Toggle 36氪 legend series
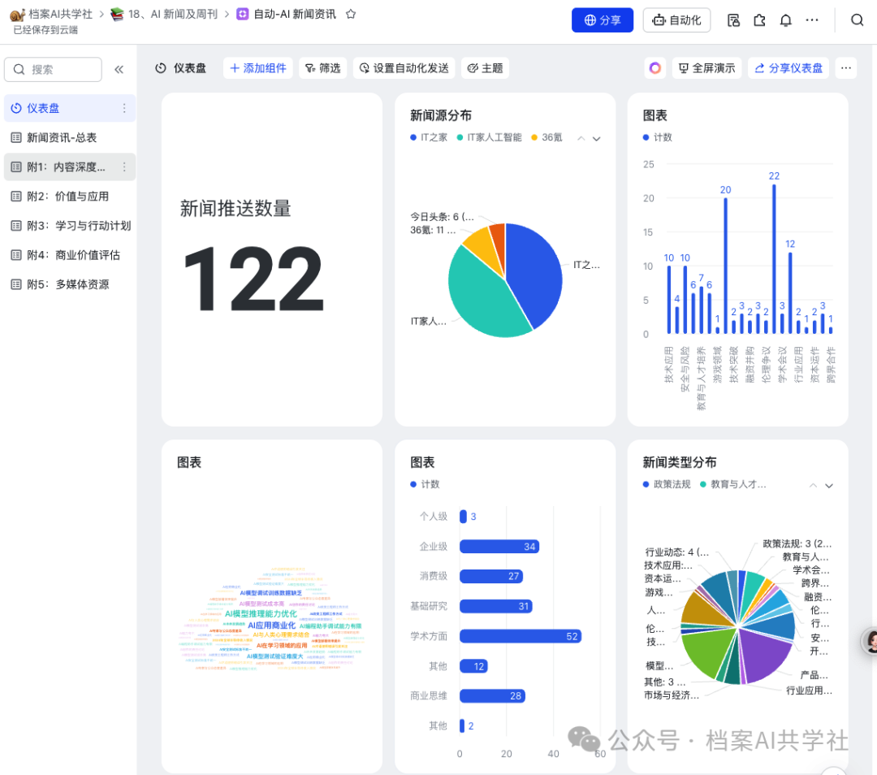Viewport: 877px width, 775px height. [x=547, y=137]
